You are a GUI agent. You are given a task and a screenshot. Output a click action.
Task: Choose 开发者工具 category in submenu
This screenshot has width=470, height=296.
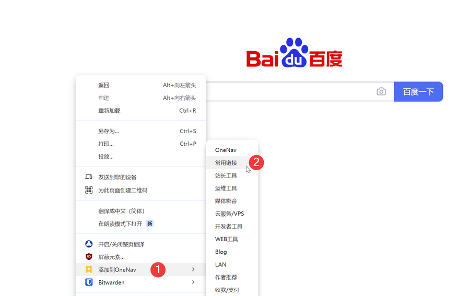coord(232,226)
